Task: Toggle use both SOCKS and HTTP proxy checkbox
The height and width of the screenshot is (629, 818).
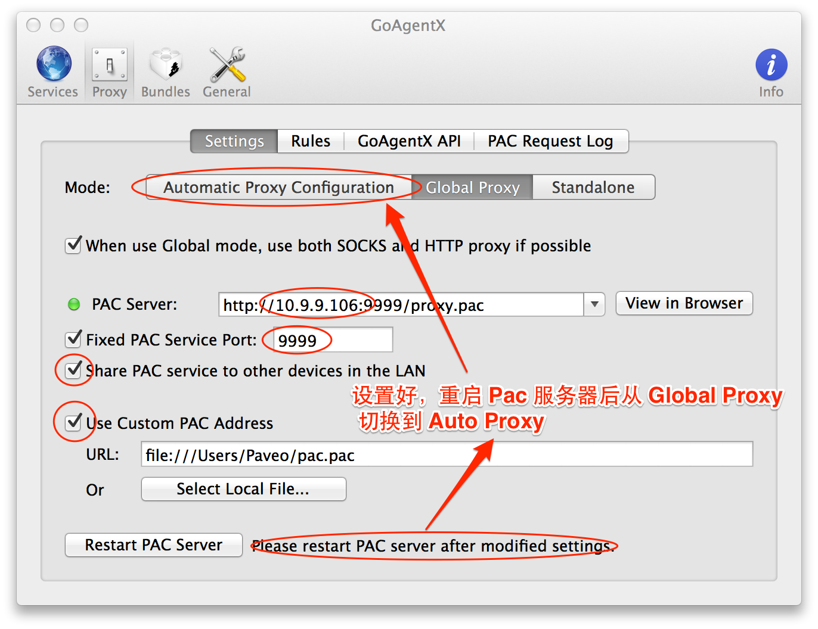Action: tap(73, 244)
